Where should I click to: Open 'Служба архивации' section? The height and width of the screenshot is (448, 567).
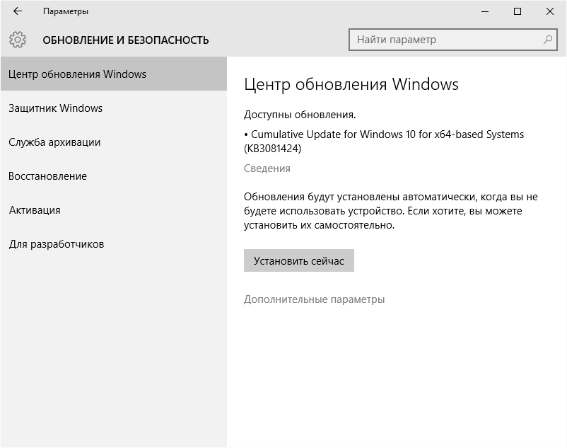point(114,142)
